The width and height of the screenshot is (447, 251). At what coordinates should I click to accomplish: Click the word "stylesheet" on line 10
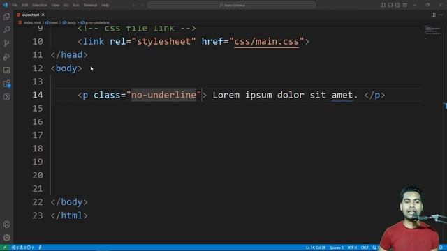pos(163,42)
